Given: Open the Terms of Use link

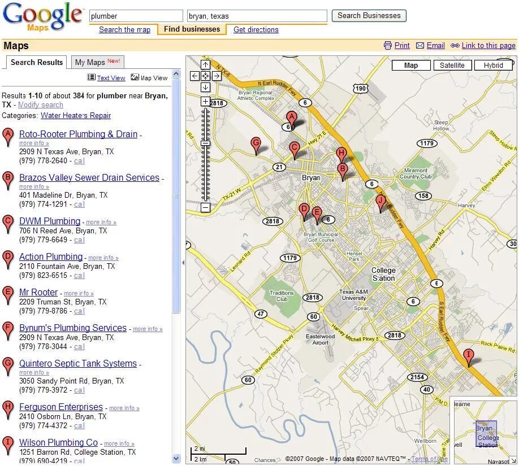Looking at the screenshot, I should 430,459.
